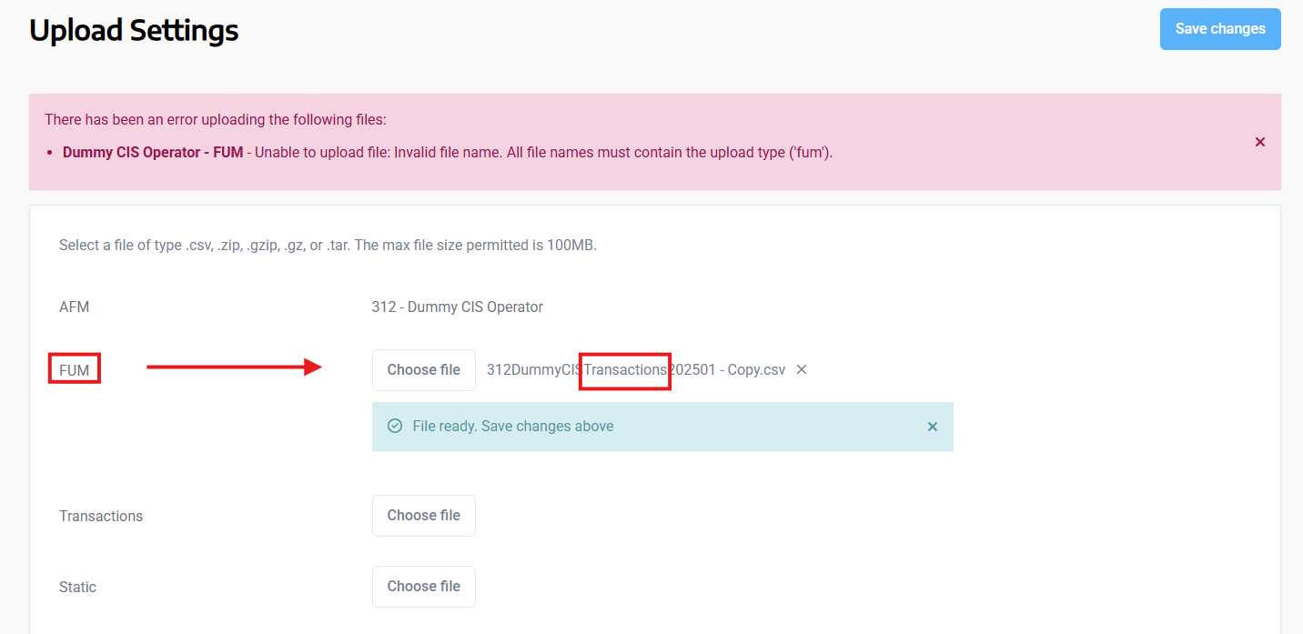This screenshot has height=634, width=1303.
Task: Click the '312 - Dummy CIS Operator' value
Action: (457, 307)
